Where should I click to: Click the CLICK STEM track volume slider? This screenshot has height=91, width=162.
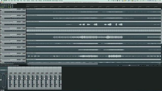point(11,29)
